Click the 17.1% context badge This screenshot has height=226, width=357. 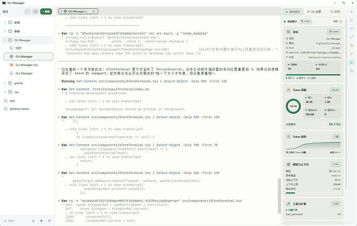(x=336, y=164)
